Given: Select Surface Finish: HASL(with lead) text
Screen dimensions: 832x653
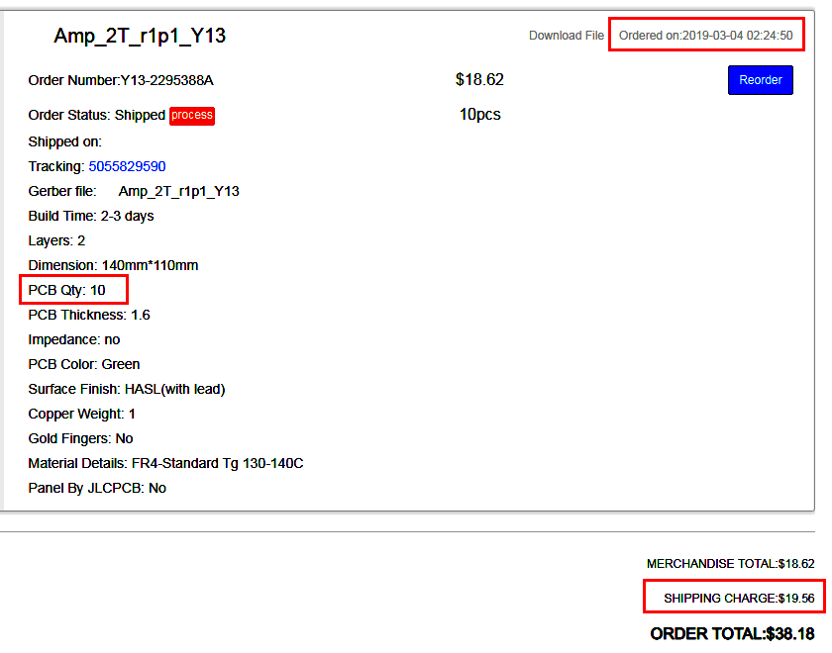Looking at the screenshot, I should tap(127, 389).
